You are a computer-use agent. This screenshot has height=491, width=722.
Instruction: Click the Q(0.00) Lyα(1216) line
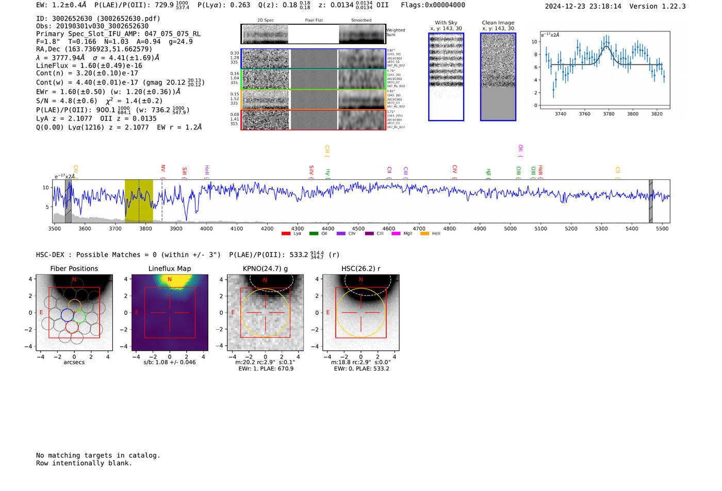click(x=119, y=127)
